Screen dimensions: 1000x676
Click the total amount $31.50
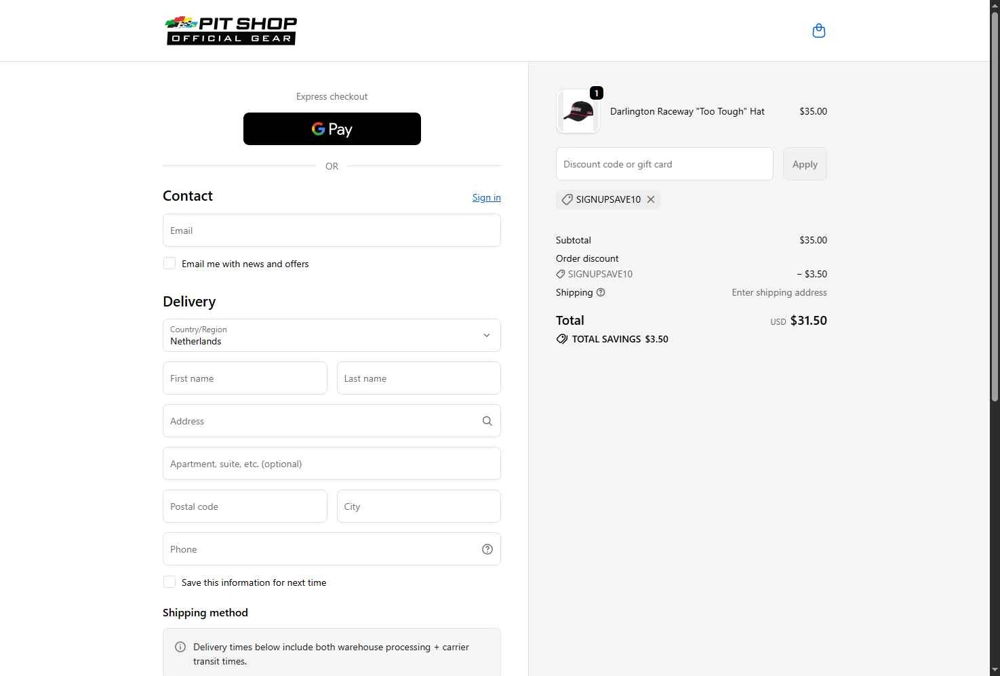point(809,321)
